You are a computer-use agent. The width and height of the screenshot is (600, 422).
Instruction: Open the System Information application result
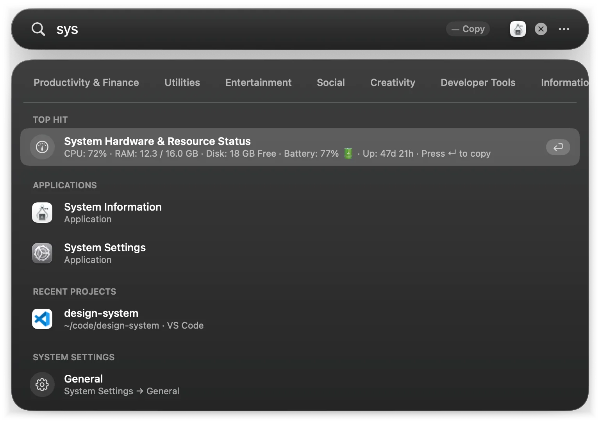[x=300, y=213]
